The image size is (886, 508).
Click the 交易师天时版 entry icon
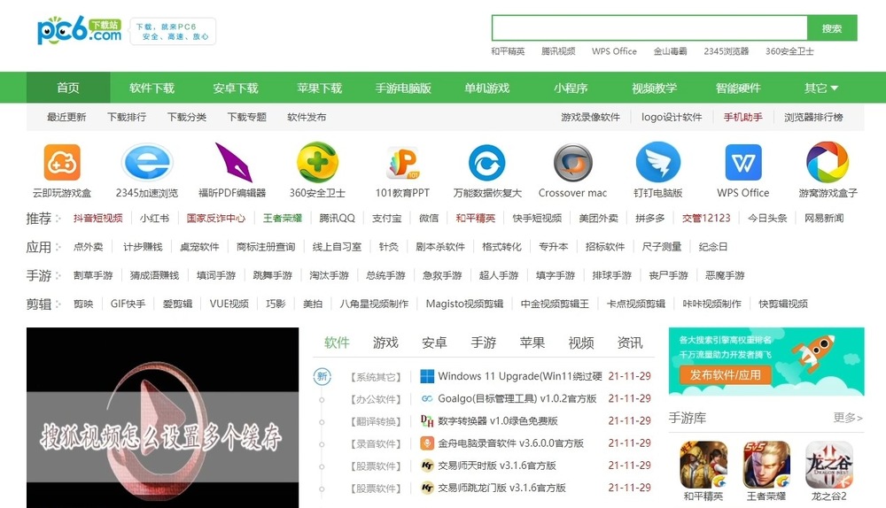point(427,466)
